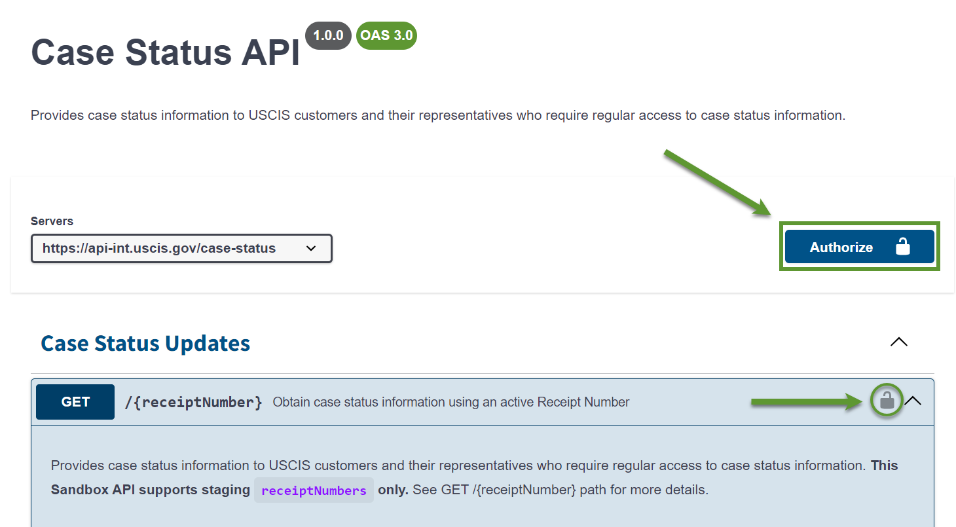The width and height of the screenshot is (956, 527).
Task: Click the GET method badge
Action: click(x=75, y=402)
